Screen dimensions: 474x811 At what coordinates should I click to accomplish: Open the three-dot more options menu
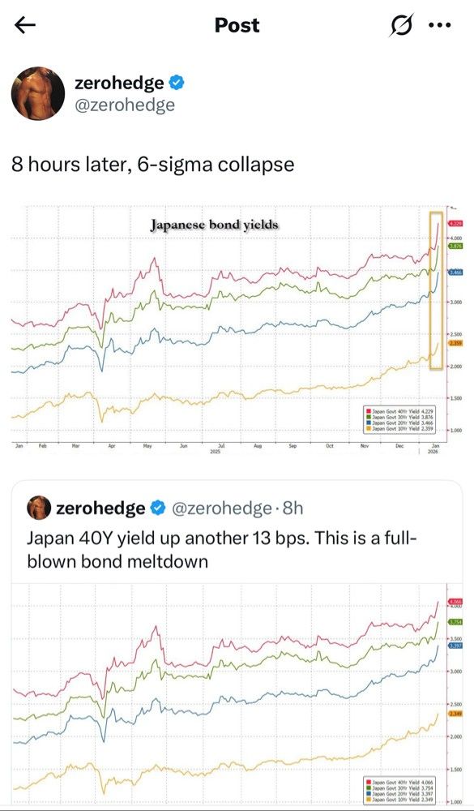click(x=440, y=25)
